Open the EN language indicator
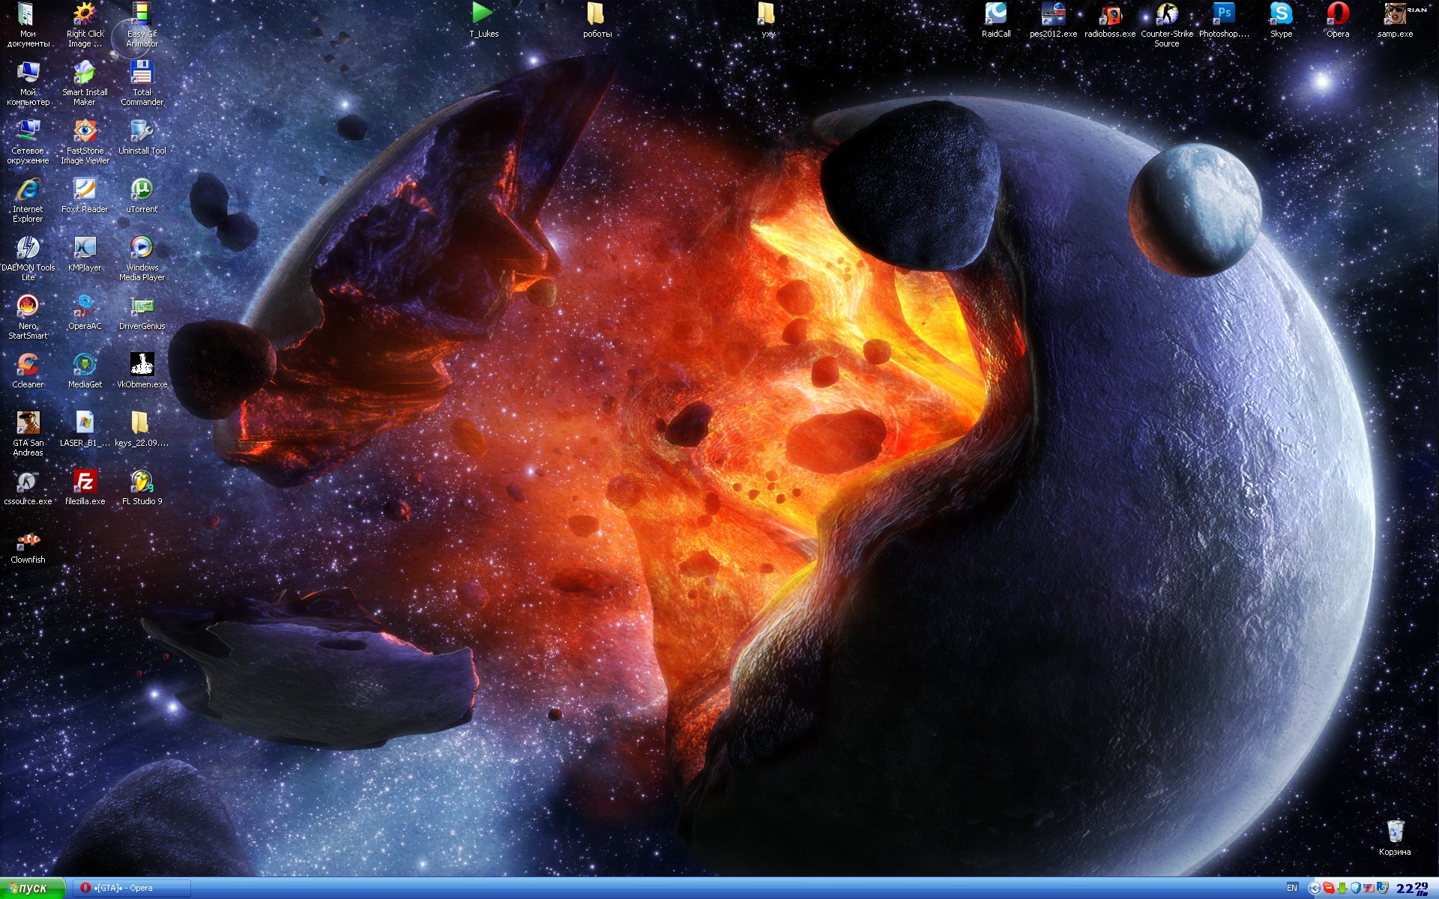Screen dimensions: 1439x899 (1291, 889)
